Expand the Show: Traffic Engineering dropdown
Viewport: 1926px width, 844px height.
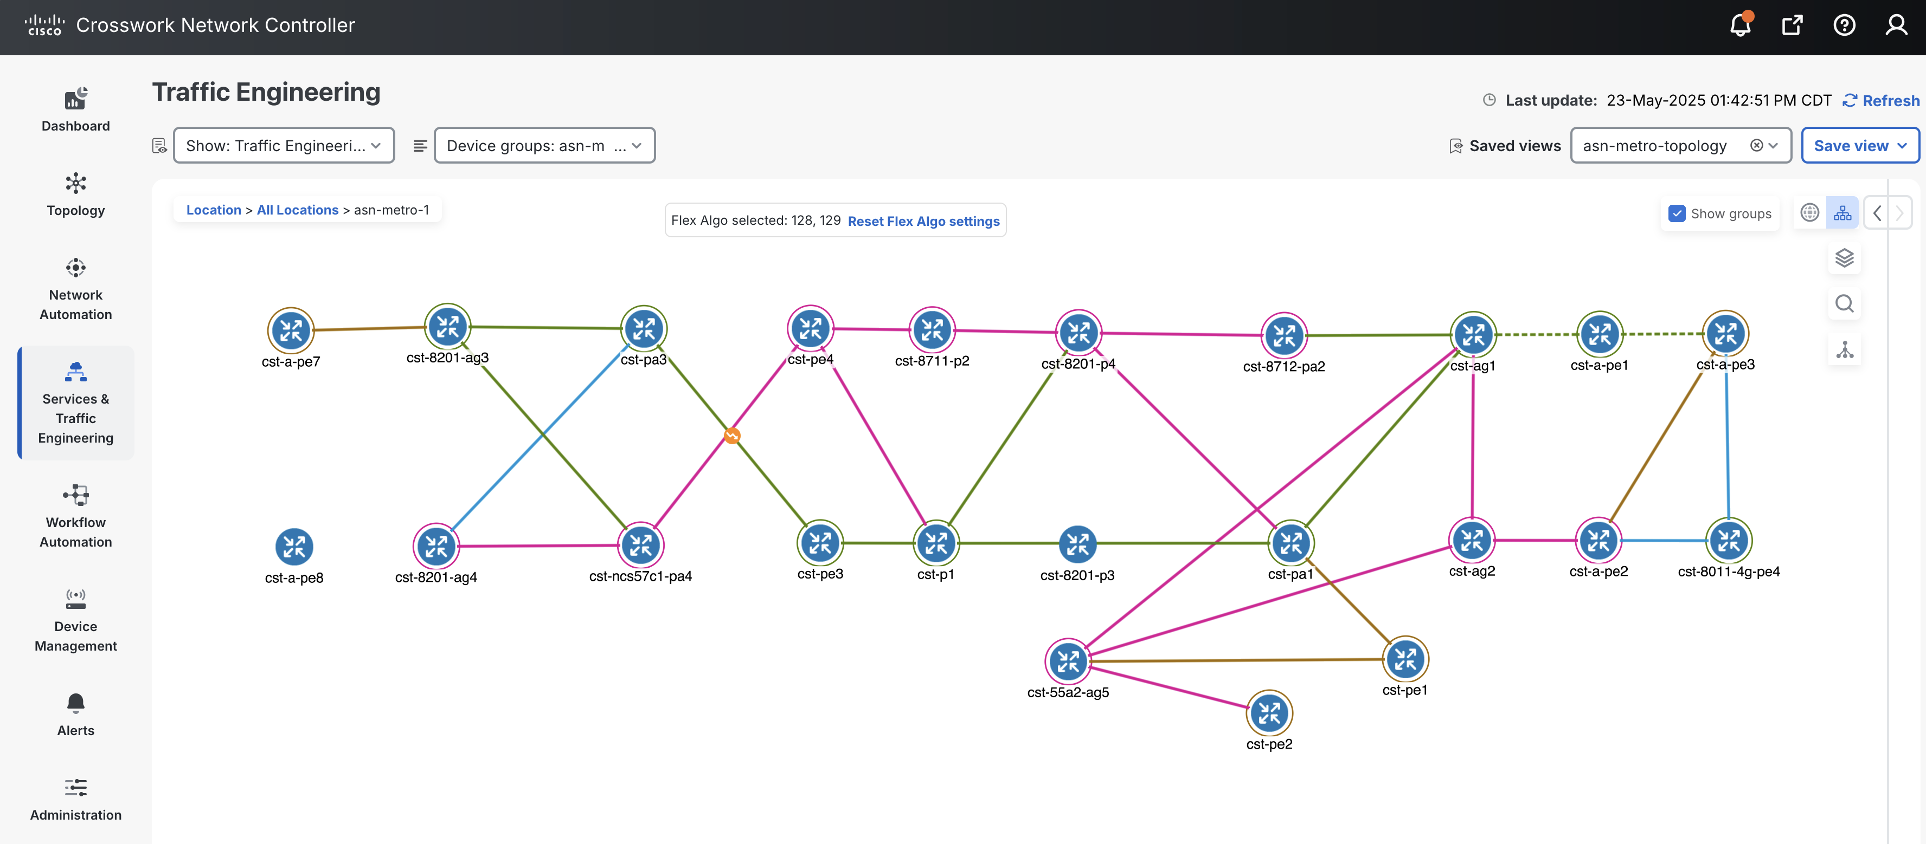click(284, 146)
